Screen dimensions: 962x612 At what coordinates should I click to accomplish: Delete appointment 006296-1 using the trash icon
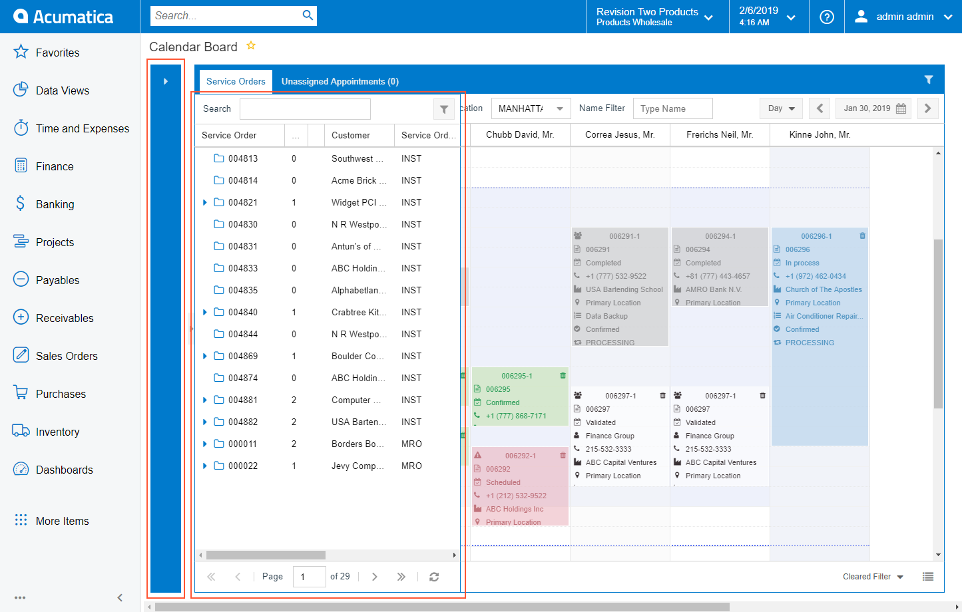tap(862, 236)
